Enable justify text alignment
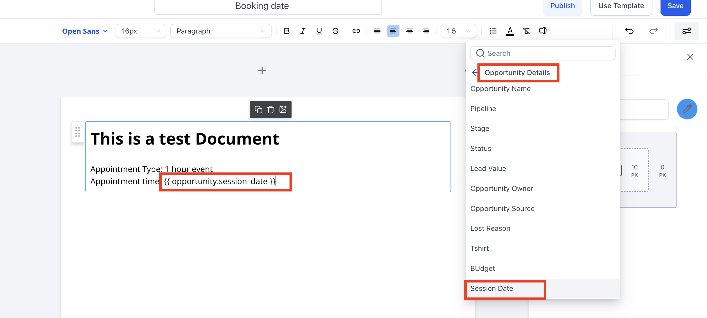This screenshot has height=318, width=707. pyautogui.click(x=377, y=31)
